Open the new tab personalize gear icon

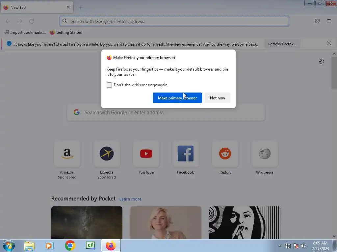(x=321, y=61)
